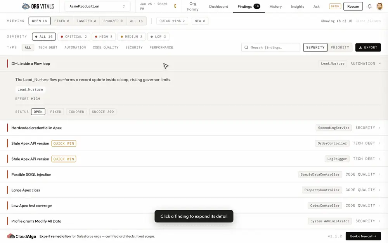Image resolution: width=388 pixels, height=243 pixels.
Task: Filter type by CODE QUALITY
Action: pyautogui.click(x=106, y=47)
